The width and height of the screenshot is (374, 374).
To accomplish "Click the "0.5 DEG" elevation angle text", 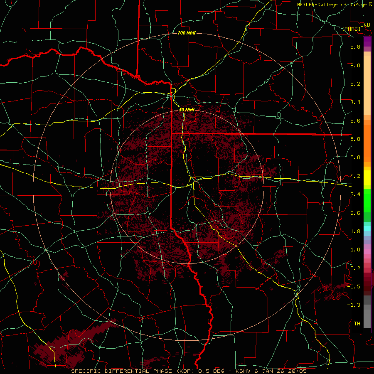I will point(211,371).
